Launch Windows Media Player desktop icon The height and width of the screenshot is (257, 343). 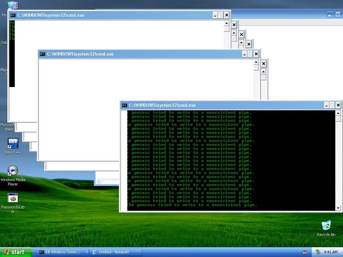(x=13, y=175)
